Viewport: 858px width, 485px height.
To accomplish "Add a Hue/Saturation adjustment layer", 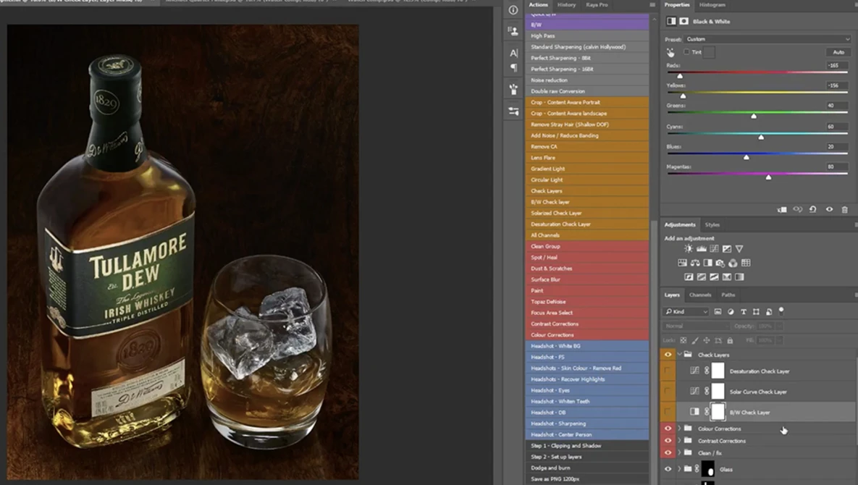I will [682, 263].
